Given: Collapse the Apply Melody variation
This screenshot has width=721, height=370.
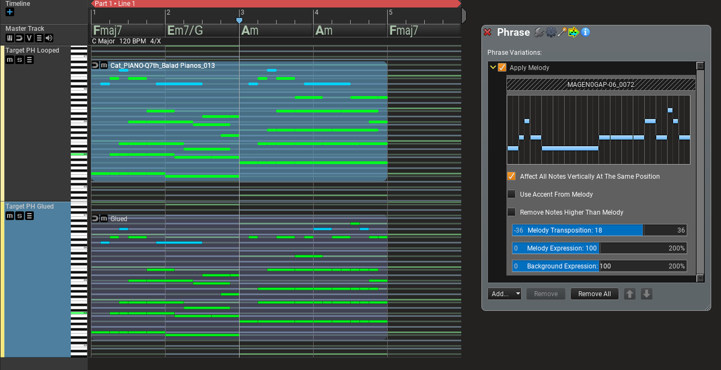Looking at the screenshot, I should coord(493,67).
